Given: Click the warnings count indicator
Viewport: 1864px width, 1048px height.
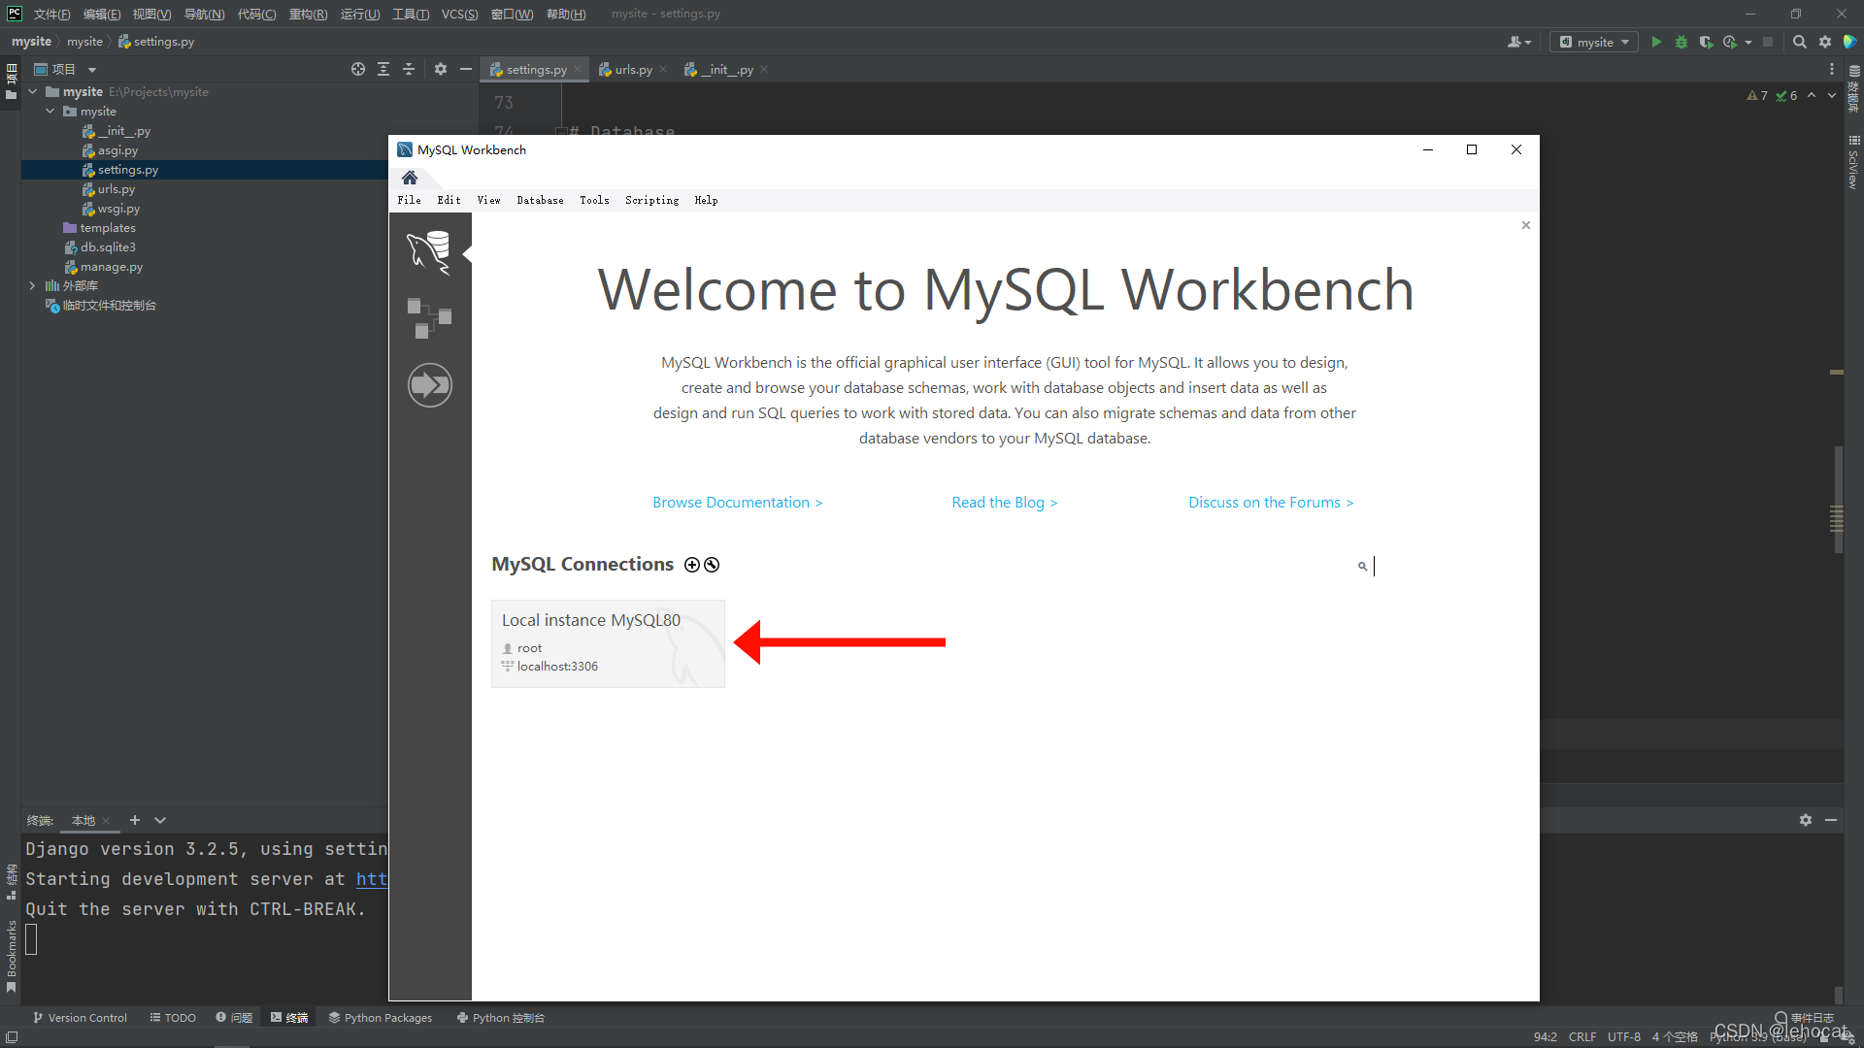Looking at the screenshot, I should (x=1757, y=95).
